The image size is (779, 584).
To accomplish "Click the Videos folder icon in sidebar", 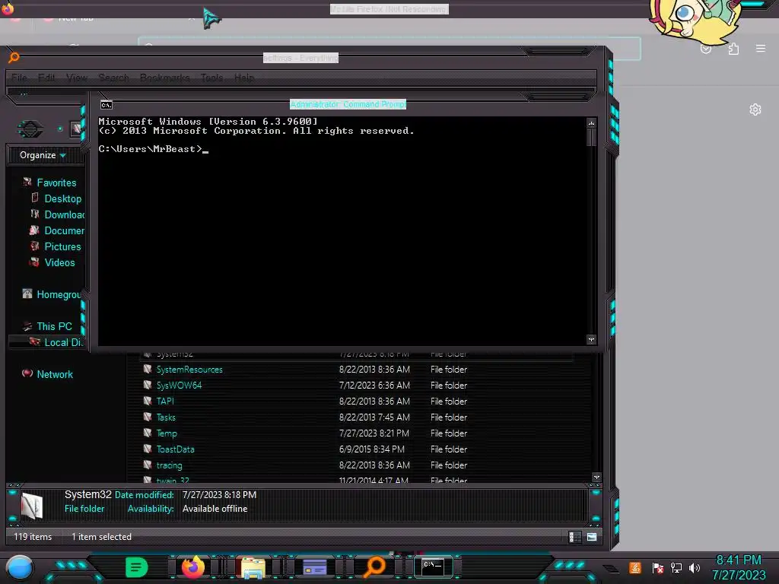I will click(34, 262).
